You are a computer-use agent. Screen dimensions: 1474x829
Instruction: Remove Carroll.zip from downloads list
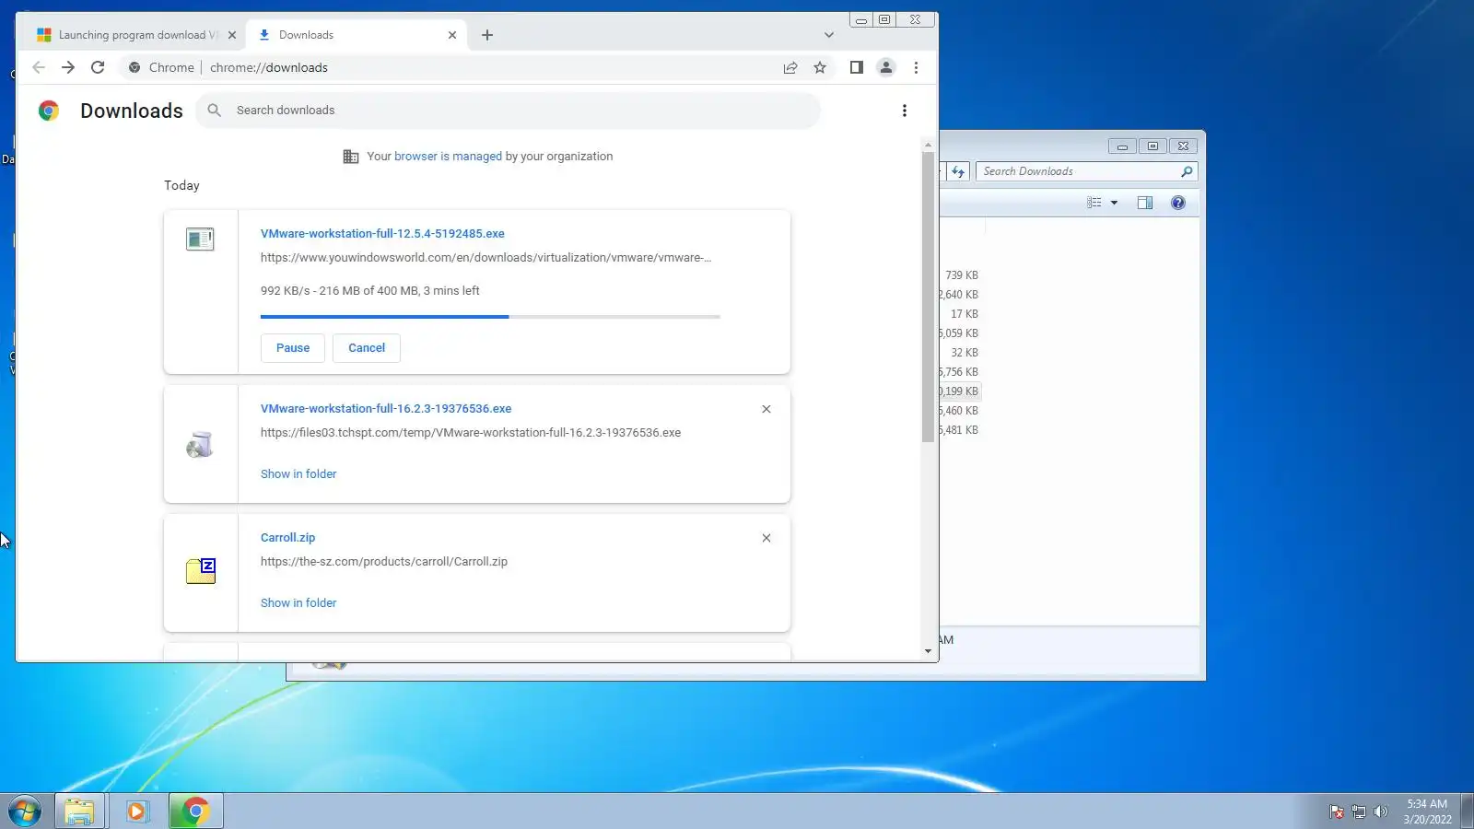(x=766, y=538)
